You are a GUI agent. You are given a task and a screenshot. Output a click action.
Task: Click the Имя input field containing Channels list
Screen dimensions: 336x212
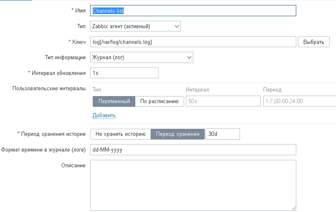click(x=193, y=11)
